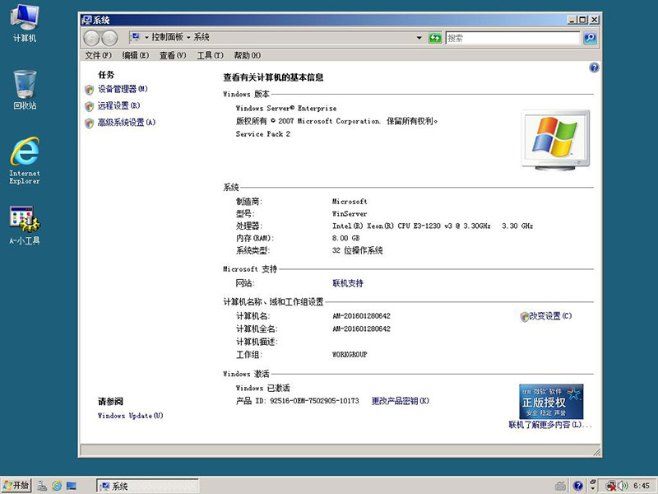Click the magnifier search button
This screenshot has height=494, width=658.
[590, 38]
